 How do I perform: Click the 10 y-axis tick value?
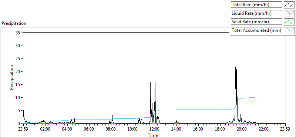pyautogui.click(x=18, y=98)
